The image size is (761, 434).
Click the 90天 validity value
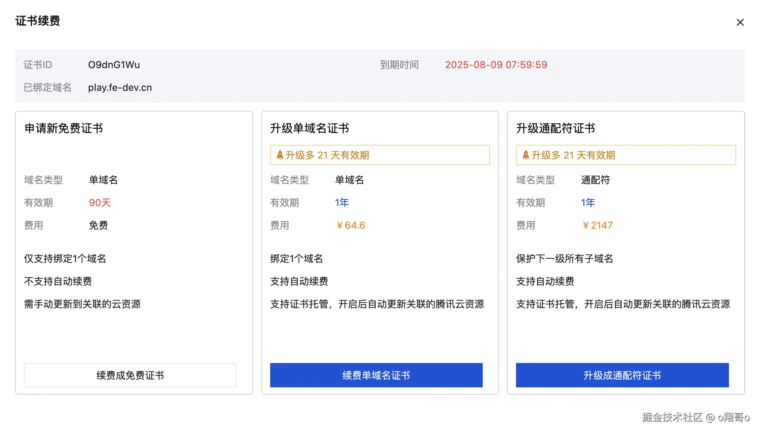tap(100, 203)
